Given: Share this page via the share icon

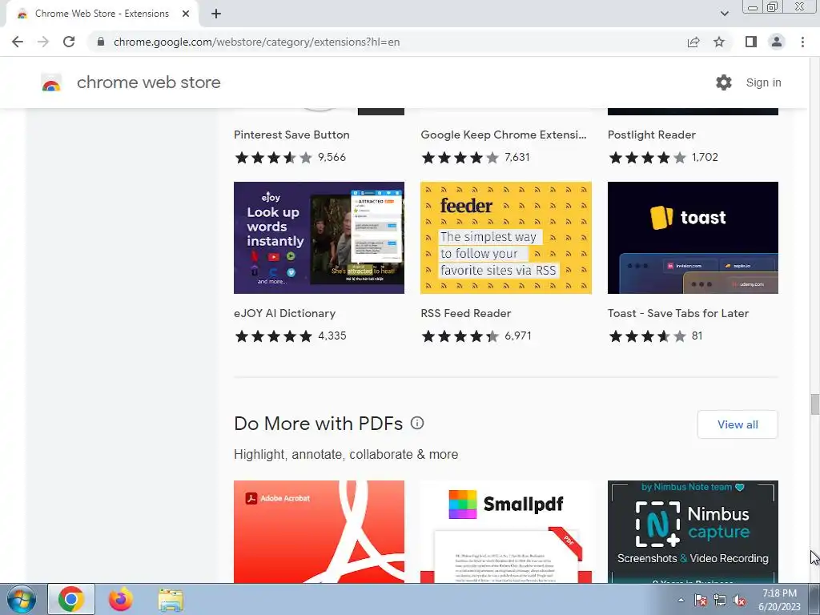Looking at the screenshot, I should pyautogui.click(x=693, y=42).
